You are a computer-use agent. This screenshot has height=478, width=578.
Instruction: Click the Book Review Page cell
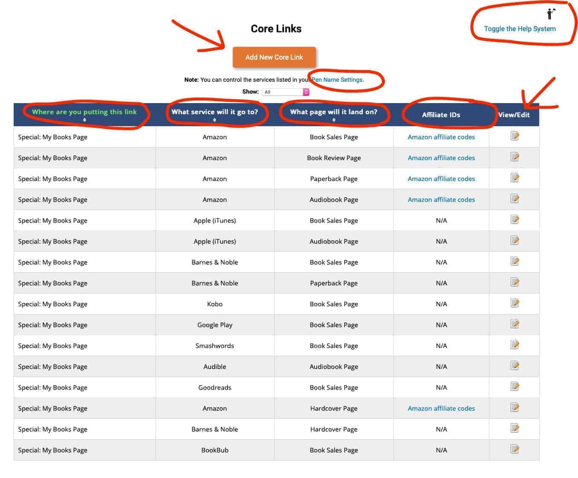(334, 158)
